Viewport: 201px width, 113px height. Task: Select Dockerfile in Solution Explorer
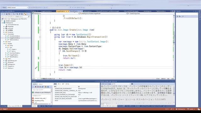pos(10,62)
